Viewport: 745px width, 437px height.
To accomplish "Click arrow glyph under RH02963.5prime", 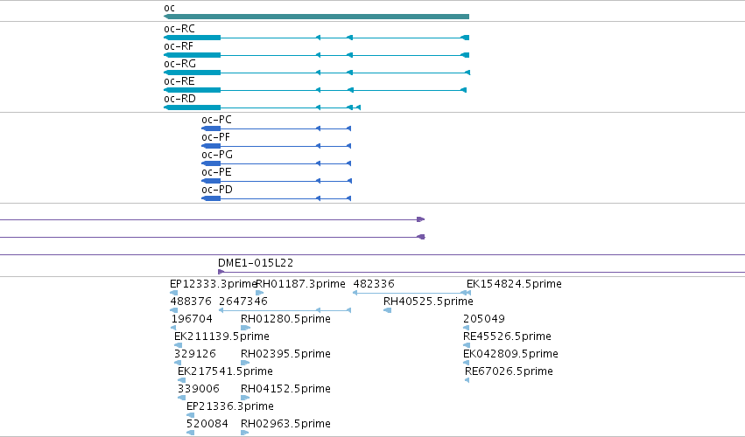I will 245,433.
